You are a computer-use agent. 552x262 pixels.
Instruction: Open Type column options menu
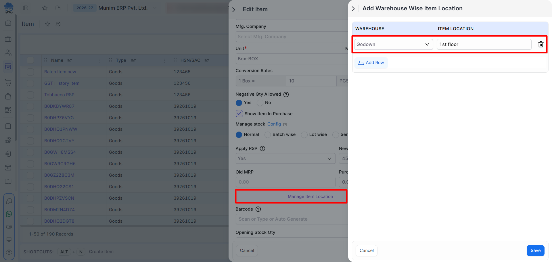(164, 60)
